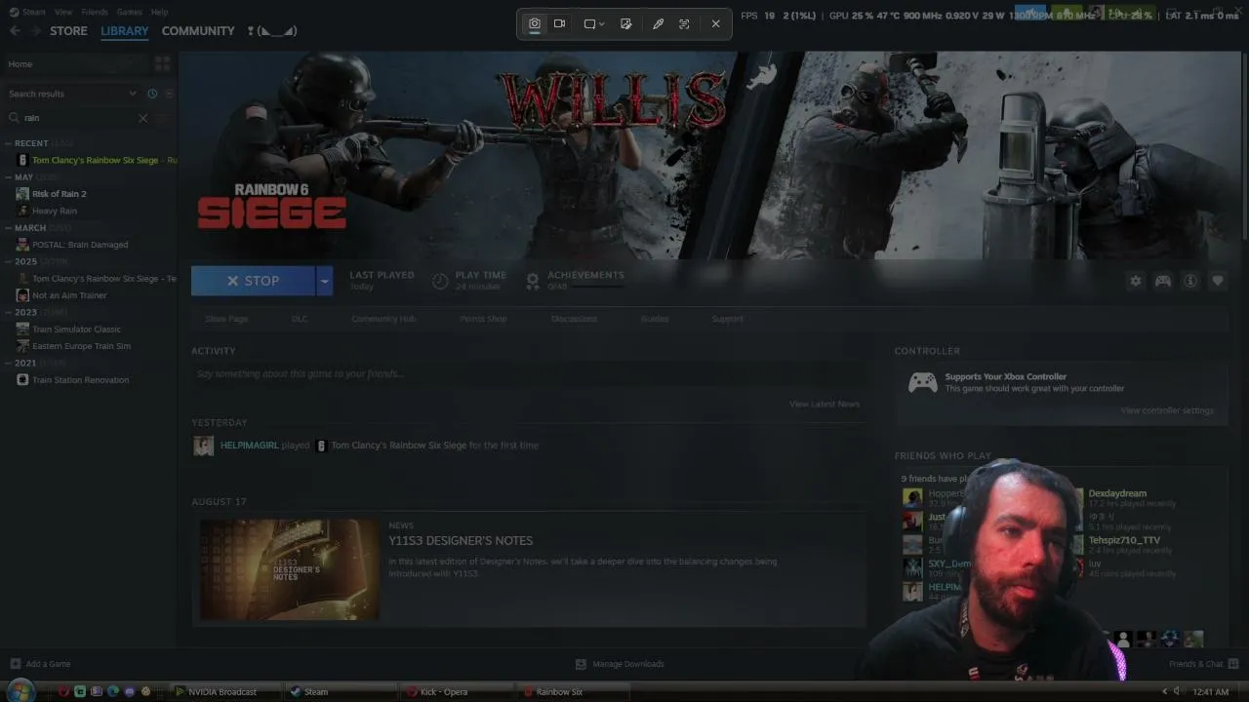Image resolution: width=1249 pixels, height=702 pixels.
Task: Open the Windows Start button
Action: (20, 691)
